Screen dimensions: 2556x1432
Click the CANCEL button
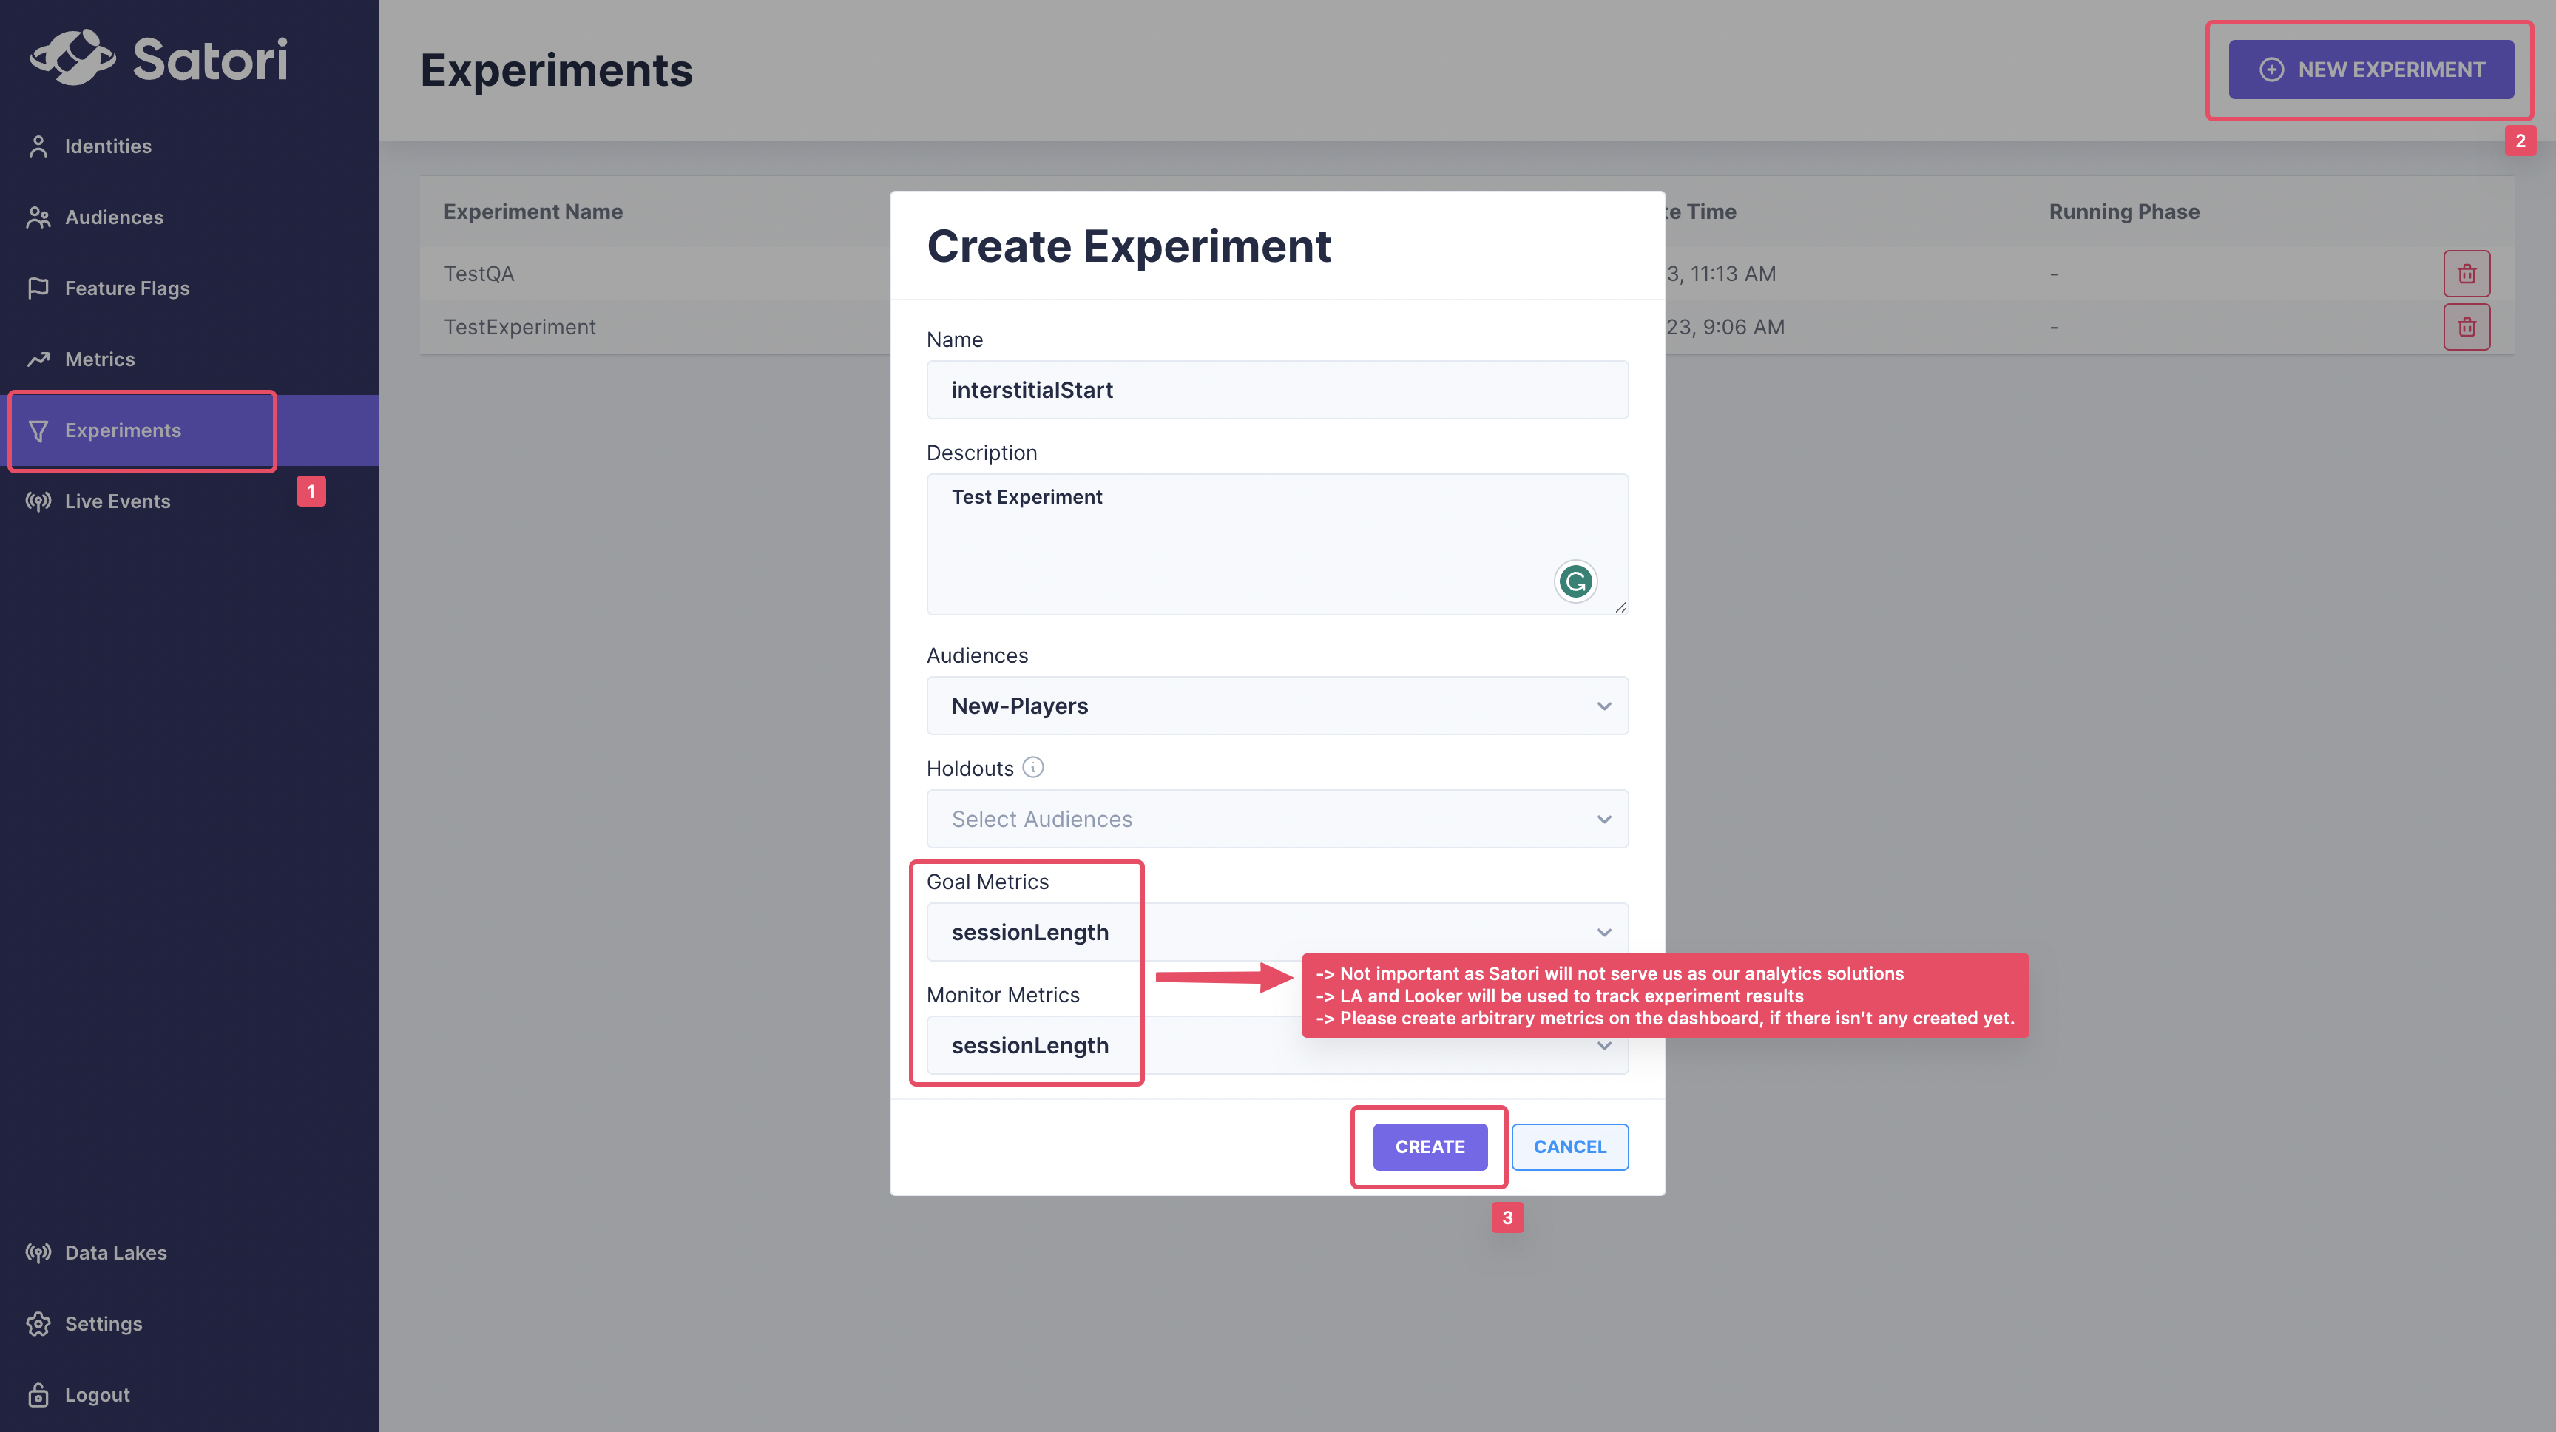(1569, 1146)
